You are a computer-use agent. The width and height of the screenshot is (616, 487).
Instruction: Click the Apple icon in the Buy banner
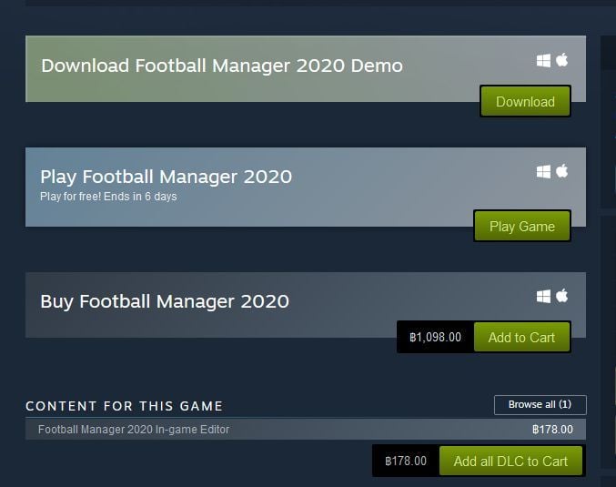click(561, 296)
